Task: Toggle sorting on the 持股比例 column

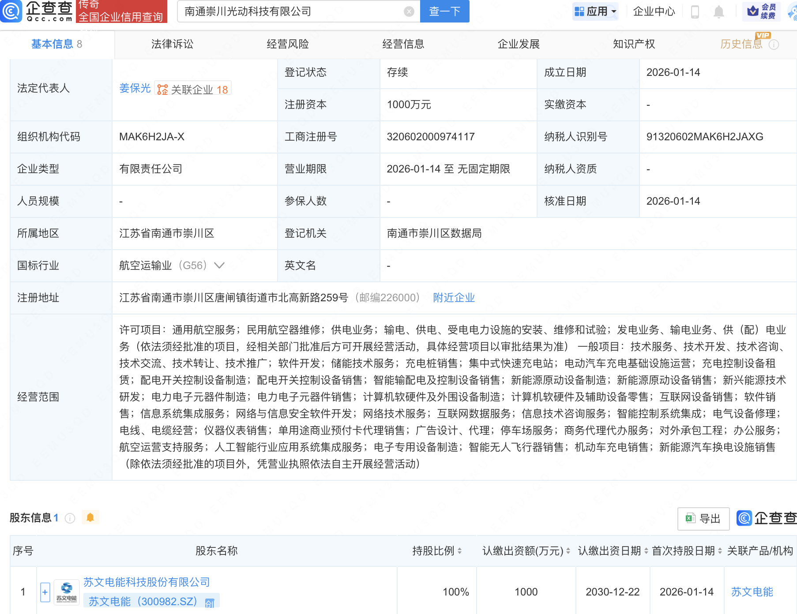Action: click(x=460, y=551)
